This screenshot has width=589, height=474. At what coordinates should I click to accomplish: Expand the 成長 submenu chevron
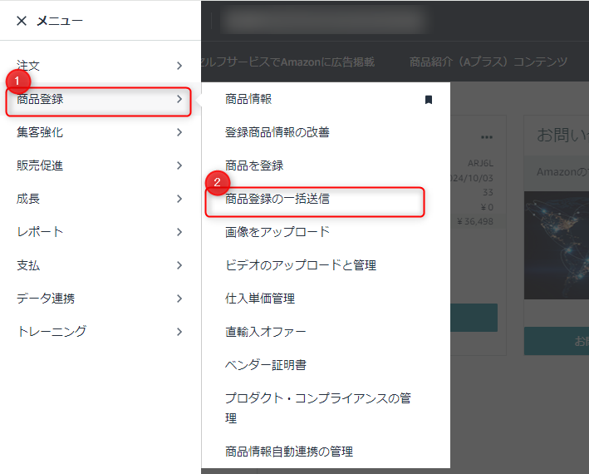pyautogui.click(x=179, y=199)
